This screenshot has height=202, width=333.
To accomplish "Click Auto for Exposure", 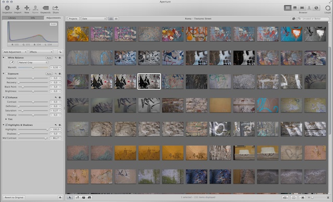I will pos(49,74).
